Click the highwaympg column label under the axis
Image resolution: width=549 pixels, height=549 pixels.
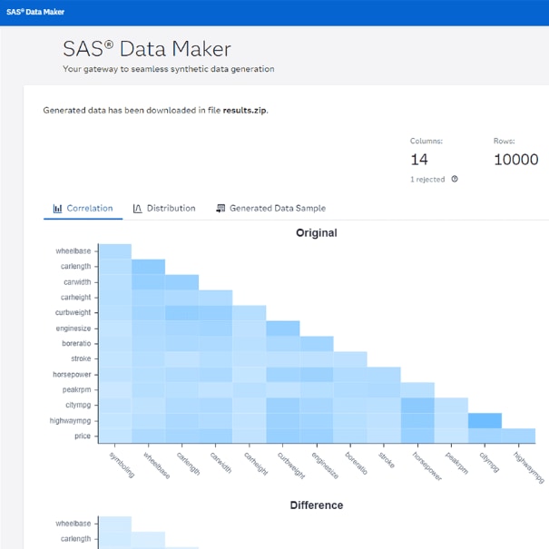coord(529,467)
